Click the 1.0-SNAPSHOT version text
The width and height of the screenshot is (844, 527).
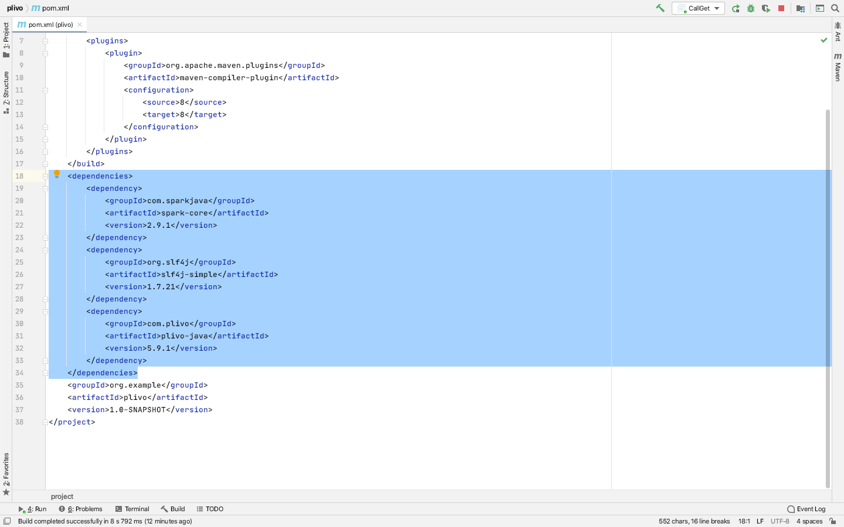coord(138,410)
